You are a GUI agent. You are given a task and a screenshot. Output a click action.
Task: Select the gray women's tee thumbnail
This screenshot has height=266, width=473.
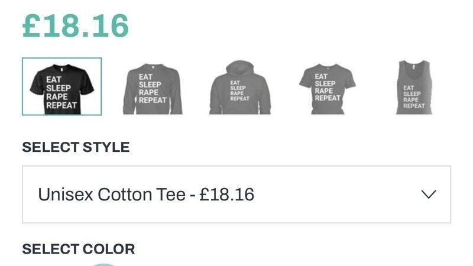pos(327,87)
